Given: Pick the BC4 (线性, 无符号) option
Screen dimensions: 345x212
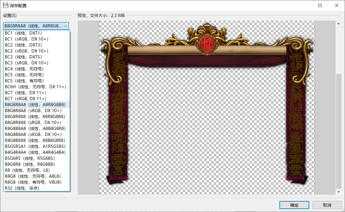Looking at the screenshot, I should point(37,69).
